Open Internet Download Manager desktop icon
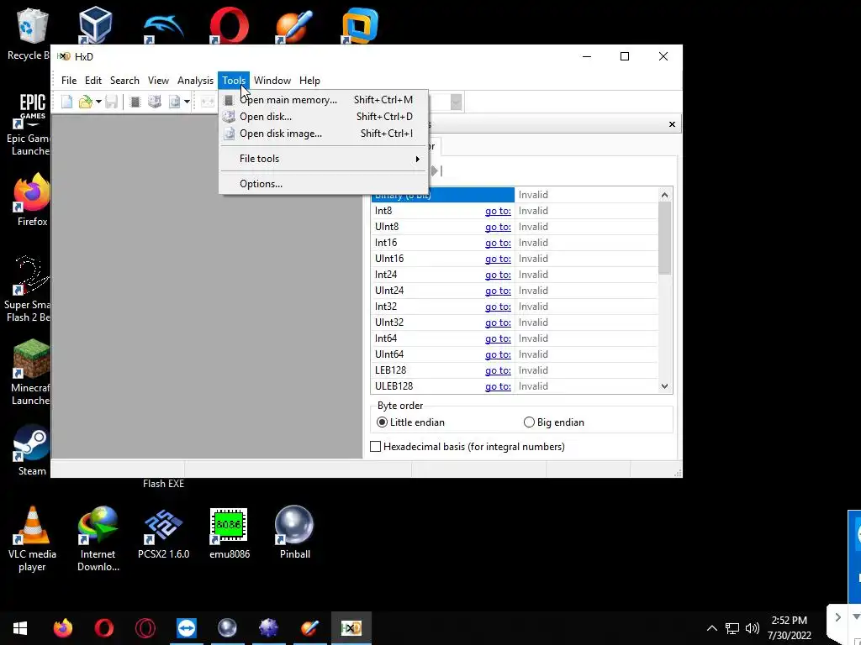This screenshot has height=645, width=861. click(x=98, y=539)
